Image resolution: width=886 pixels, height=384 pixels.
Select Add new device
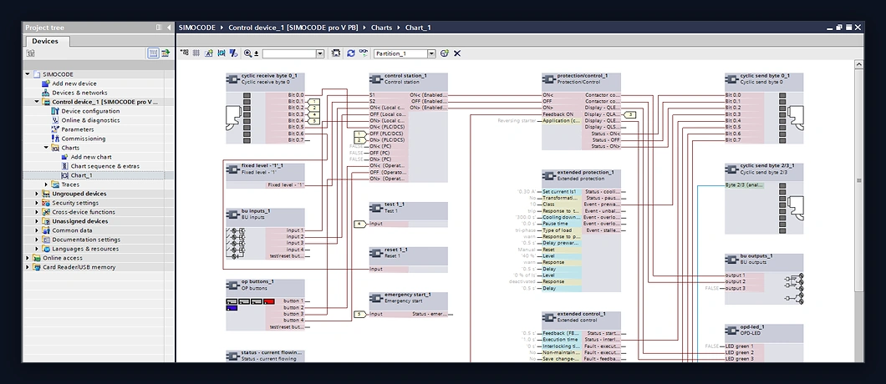tap(74, 83)
